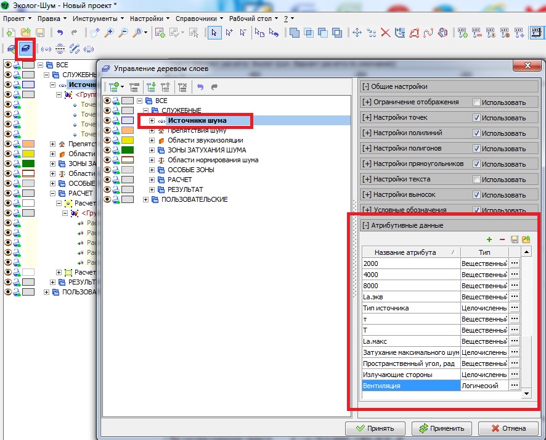Viewport: 546px width, 440px height.
Task: Uncheck Использовать for Настройки точек
Action: point(476,117)
